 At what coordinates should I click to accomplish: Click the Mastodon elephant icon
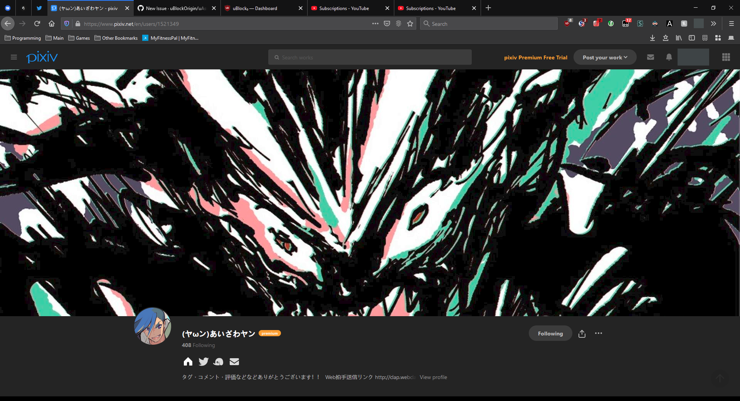[219, 362]
